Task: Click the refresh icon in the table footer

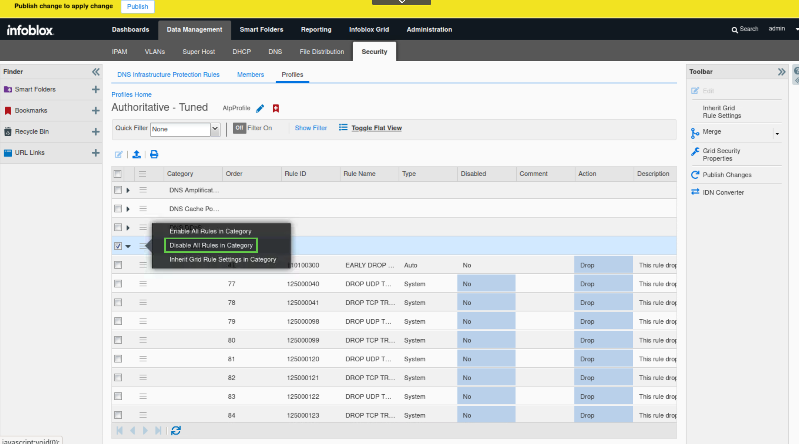Action: (x=176, y=431)
